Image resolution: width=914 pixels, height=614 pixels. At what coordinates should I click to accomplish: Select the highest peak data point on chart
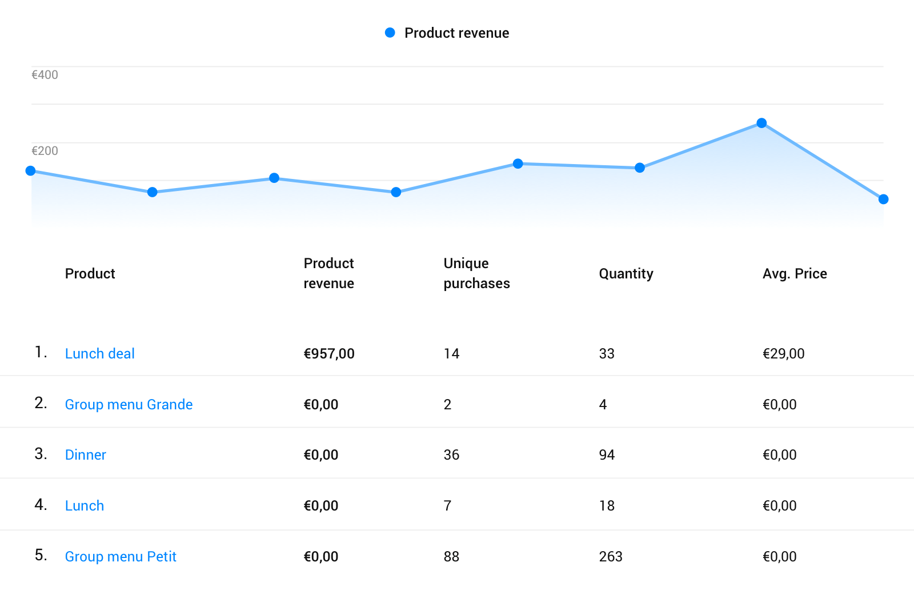pyautogui.click(x=761, y=123)
